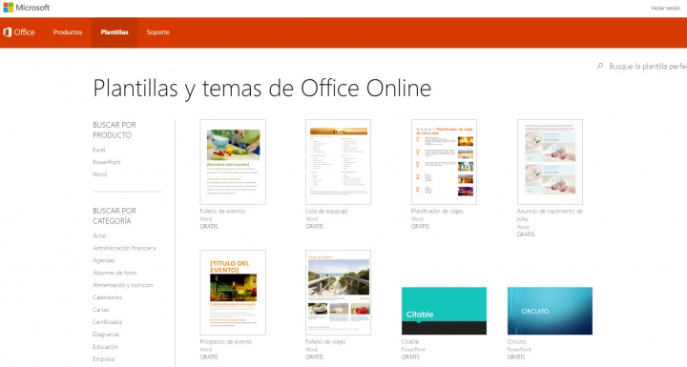
Task: Open Prospecto de evento thumbnail
Action: [233, 293]
